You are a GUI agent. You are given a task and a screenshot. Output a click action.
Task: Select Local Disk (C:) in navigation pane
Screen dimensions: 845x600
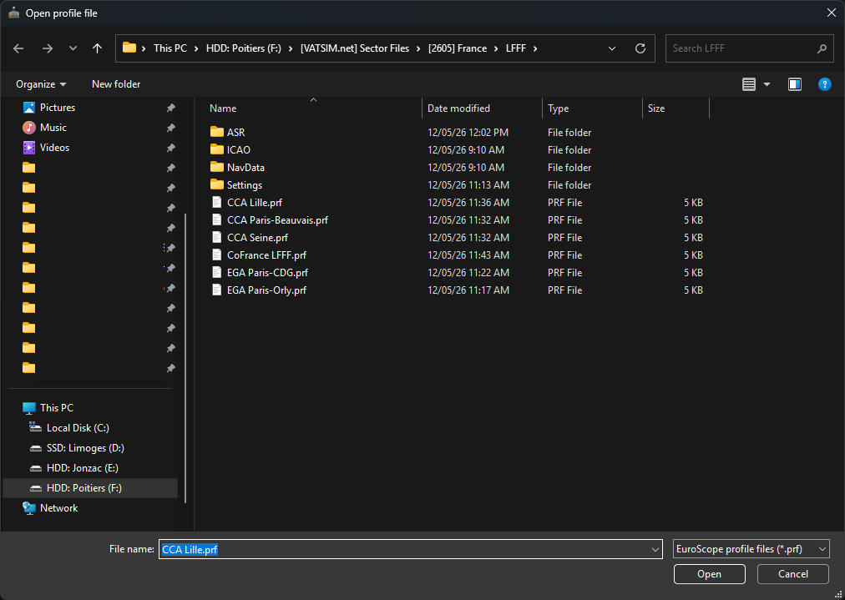tap(78, 428)
